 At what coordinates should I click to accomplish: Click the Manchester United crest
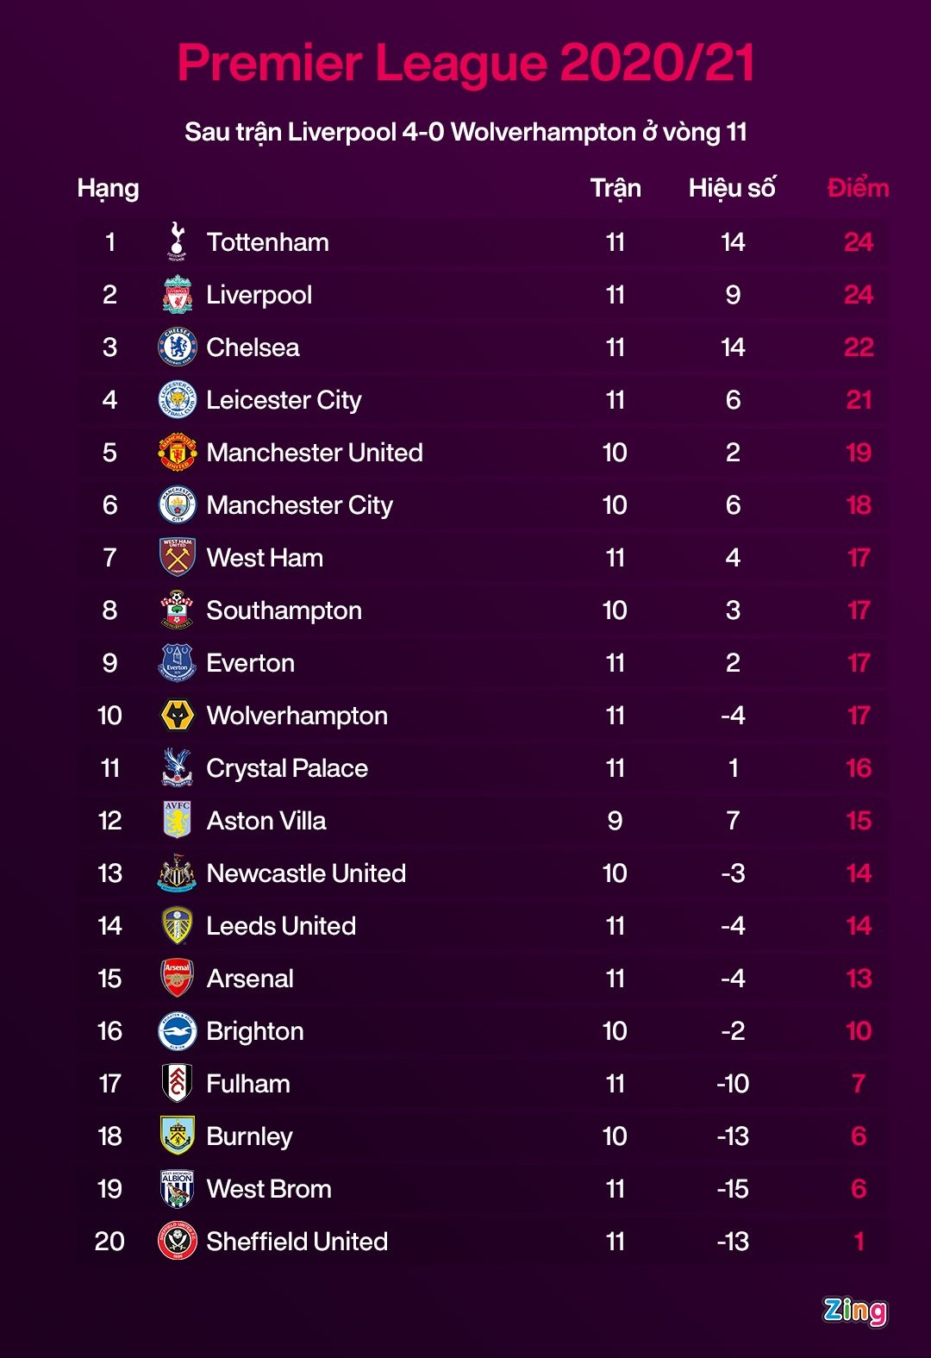point(178,453)
